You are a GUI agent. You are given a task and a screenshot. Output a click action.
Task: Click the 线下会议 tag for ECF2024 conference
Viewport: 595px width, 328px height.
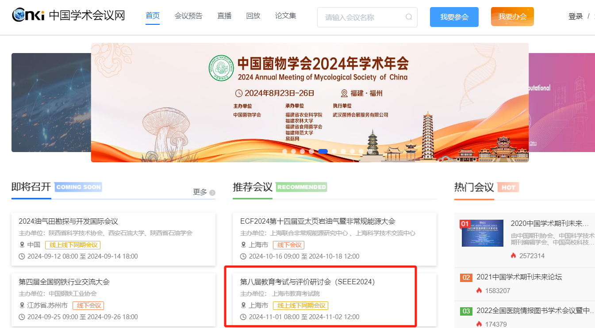click(288, 245)
